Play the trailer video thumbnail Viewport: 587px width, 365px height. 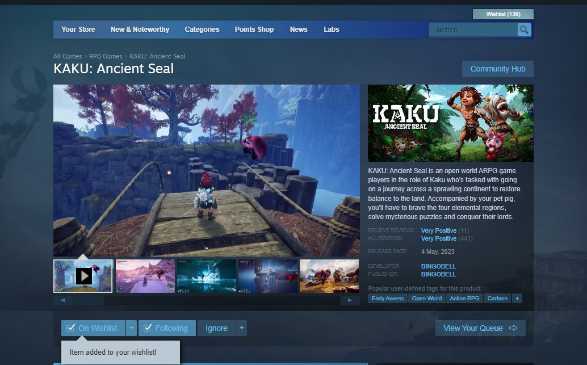pyautogui.click(x=83, y=276)
